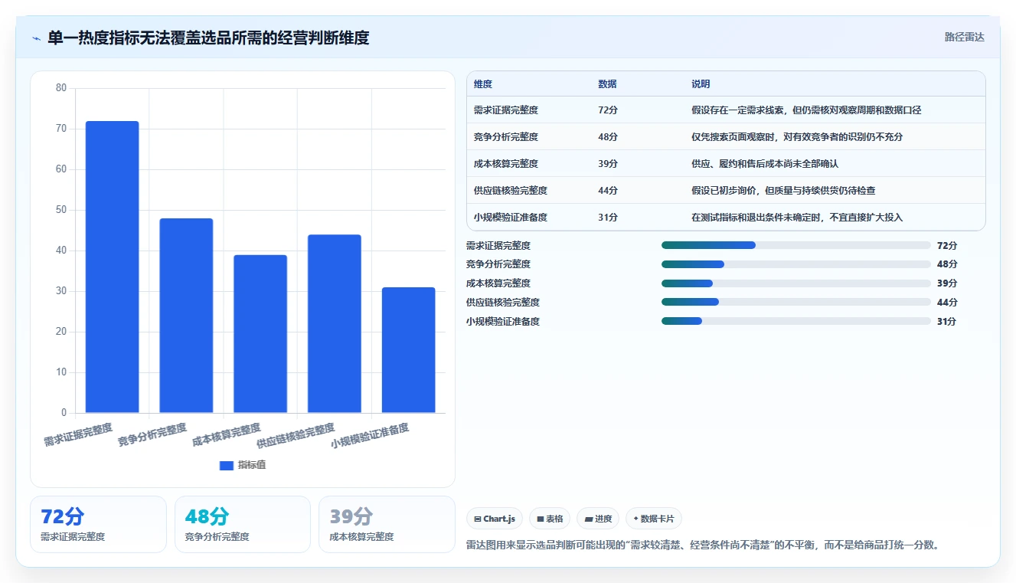Select the 数据卡片 chip

click(654, 519)
